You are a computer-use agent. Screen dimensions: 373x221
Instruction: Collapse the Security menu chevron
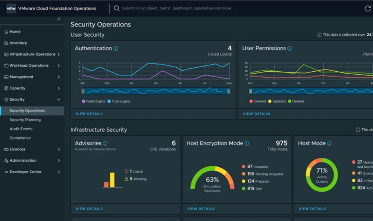click(x=58, y=100)
